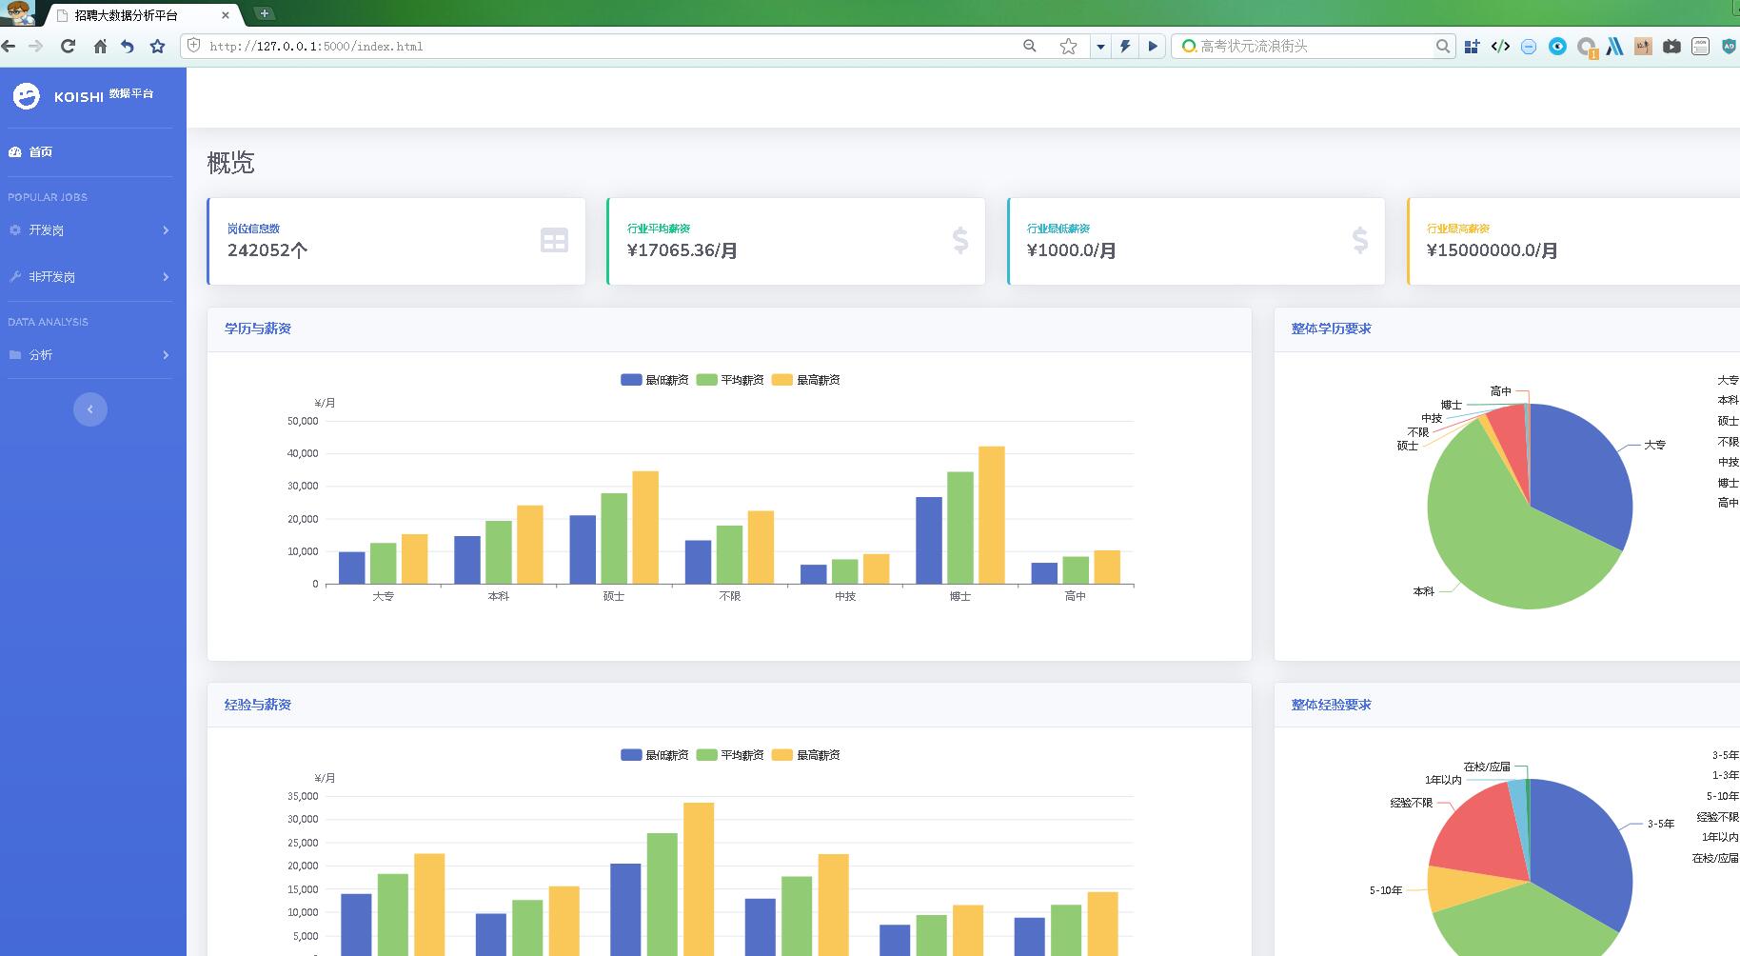Click the 岗位信息数 card table icon

click(554, 240)
